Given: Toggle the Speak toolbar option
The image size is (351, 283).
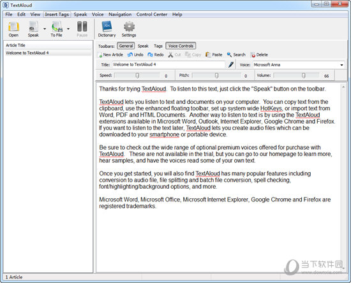Looking at the screenshot, I should [x=143, y=46].
